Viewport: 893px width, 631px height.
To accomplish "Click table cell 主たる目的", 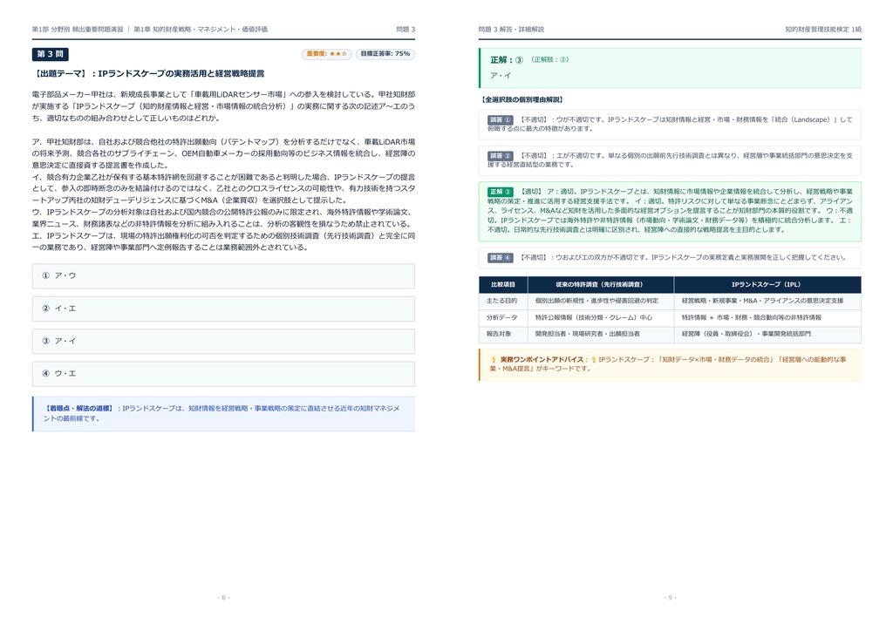I will (501, 301).
